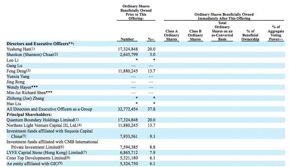
Task: Click the group total 32,772,454 value
Action: [x=127, y=109]
